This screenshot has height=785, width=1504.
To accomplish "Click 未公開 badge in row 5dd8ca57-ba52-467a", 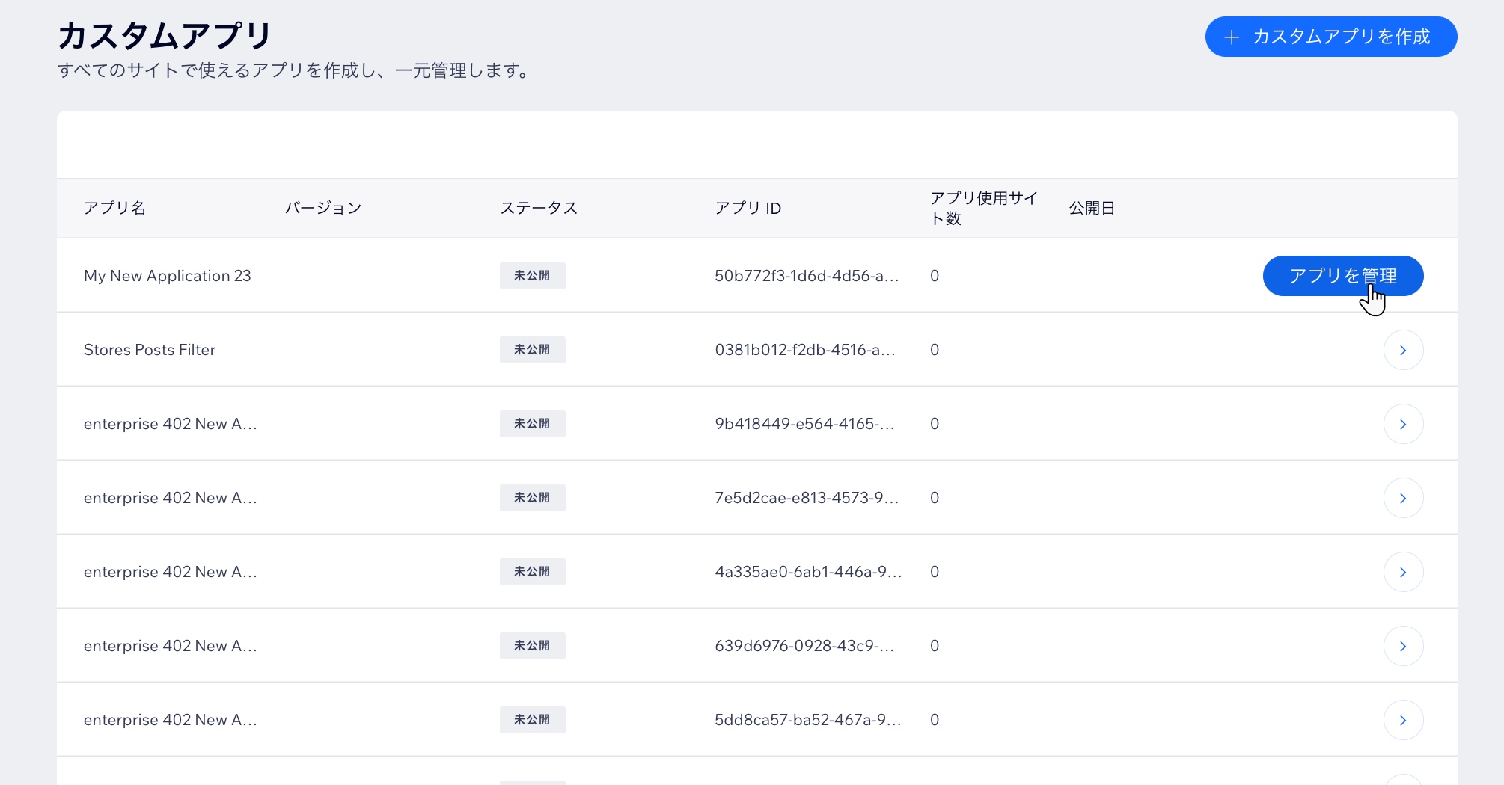I will click(x=532, y=720).
